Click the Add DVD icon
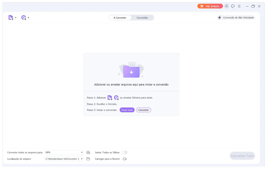Image resolution: width=267 pixels, height=169 pixels. pyautogui.click(x=24, y=17)
